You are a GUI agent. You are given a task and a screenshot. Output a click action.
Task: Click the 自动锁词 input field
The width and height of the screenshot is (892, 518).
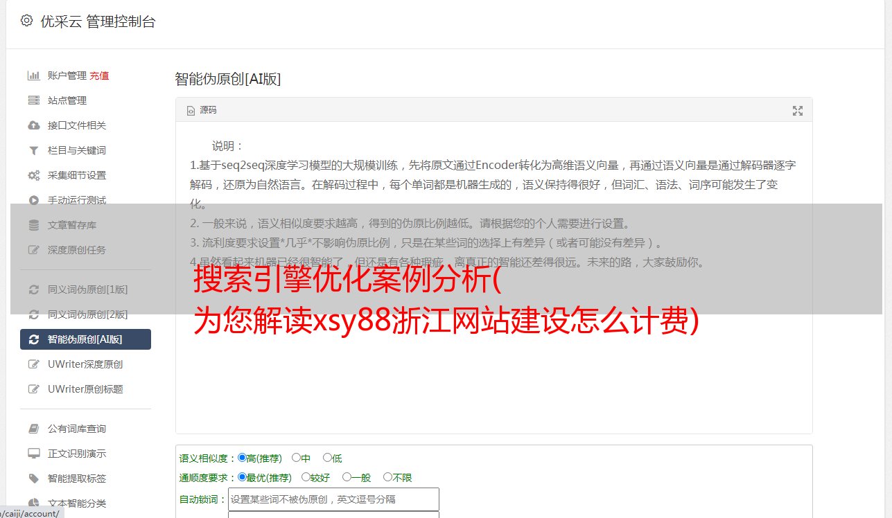[x=333, y=499]
